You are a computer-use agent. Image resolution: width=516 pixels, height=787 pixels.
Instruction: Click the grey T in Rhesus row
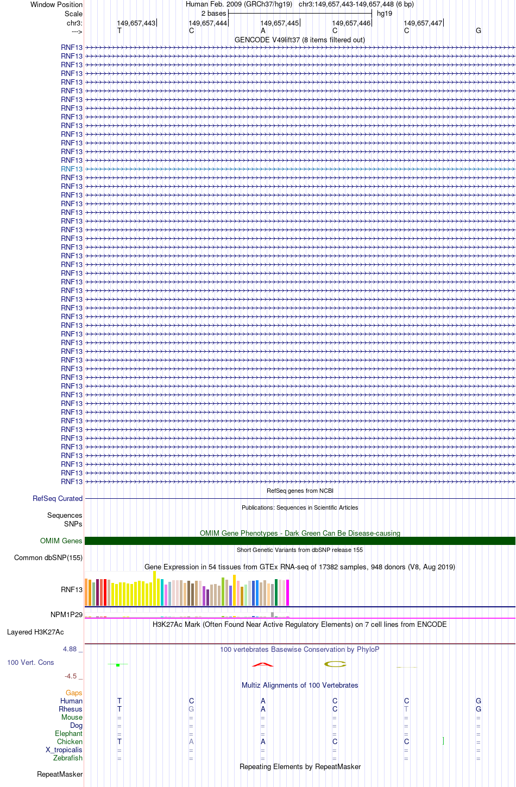[406, 709]
